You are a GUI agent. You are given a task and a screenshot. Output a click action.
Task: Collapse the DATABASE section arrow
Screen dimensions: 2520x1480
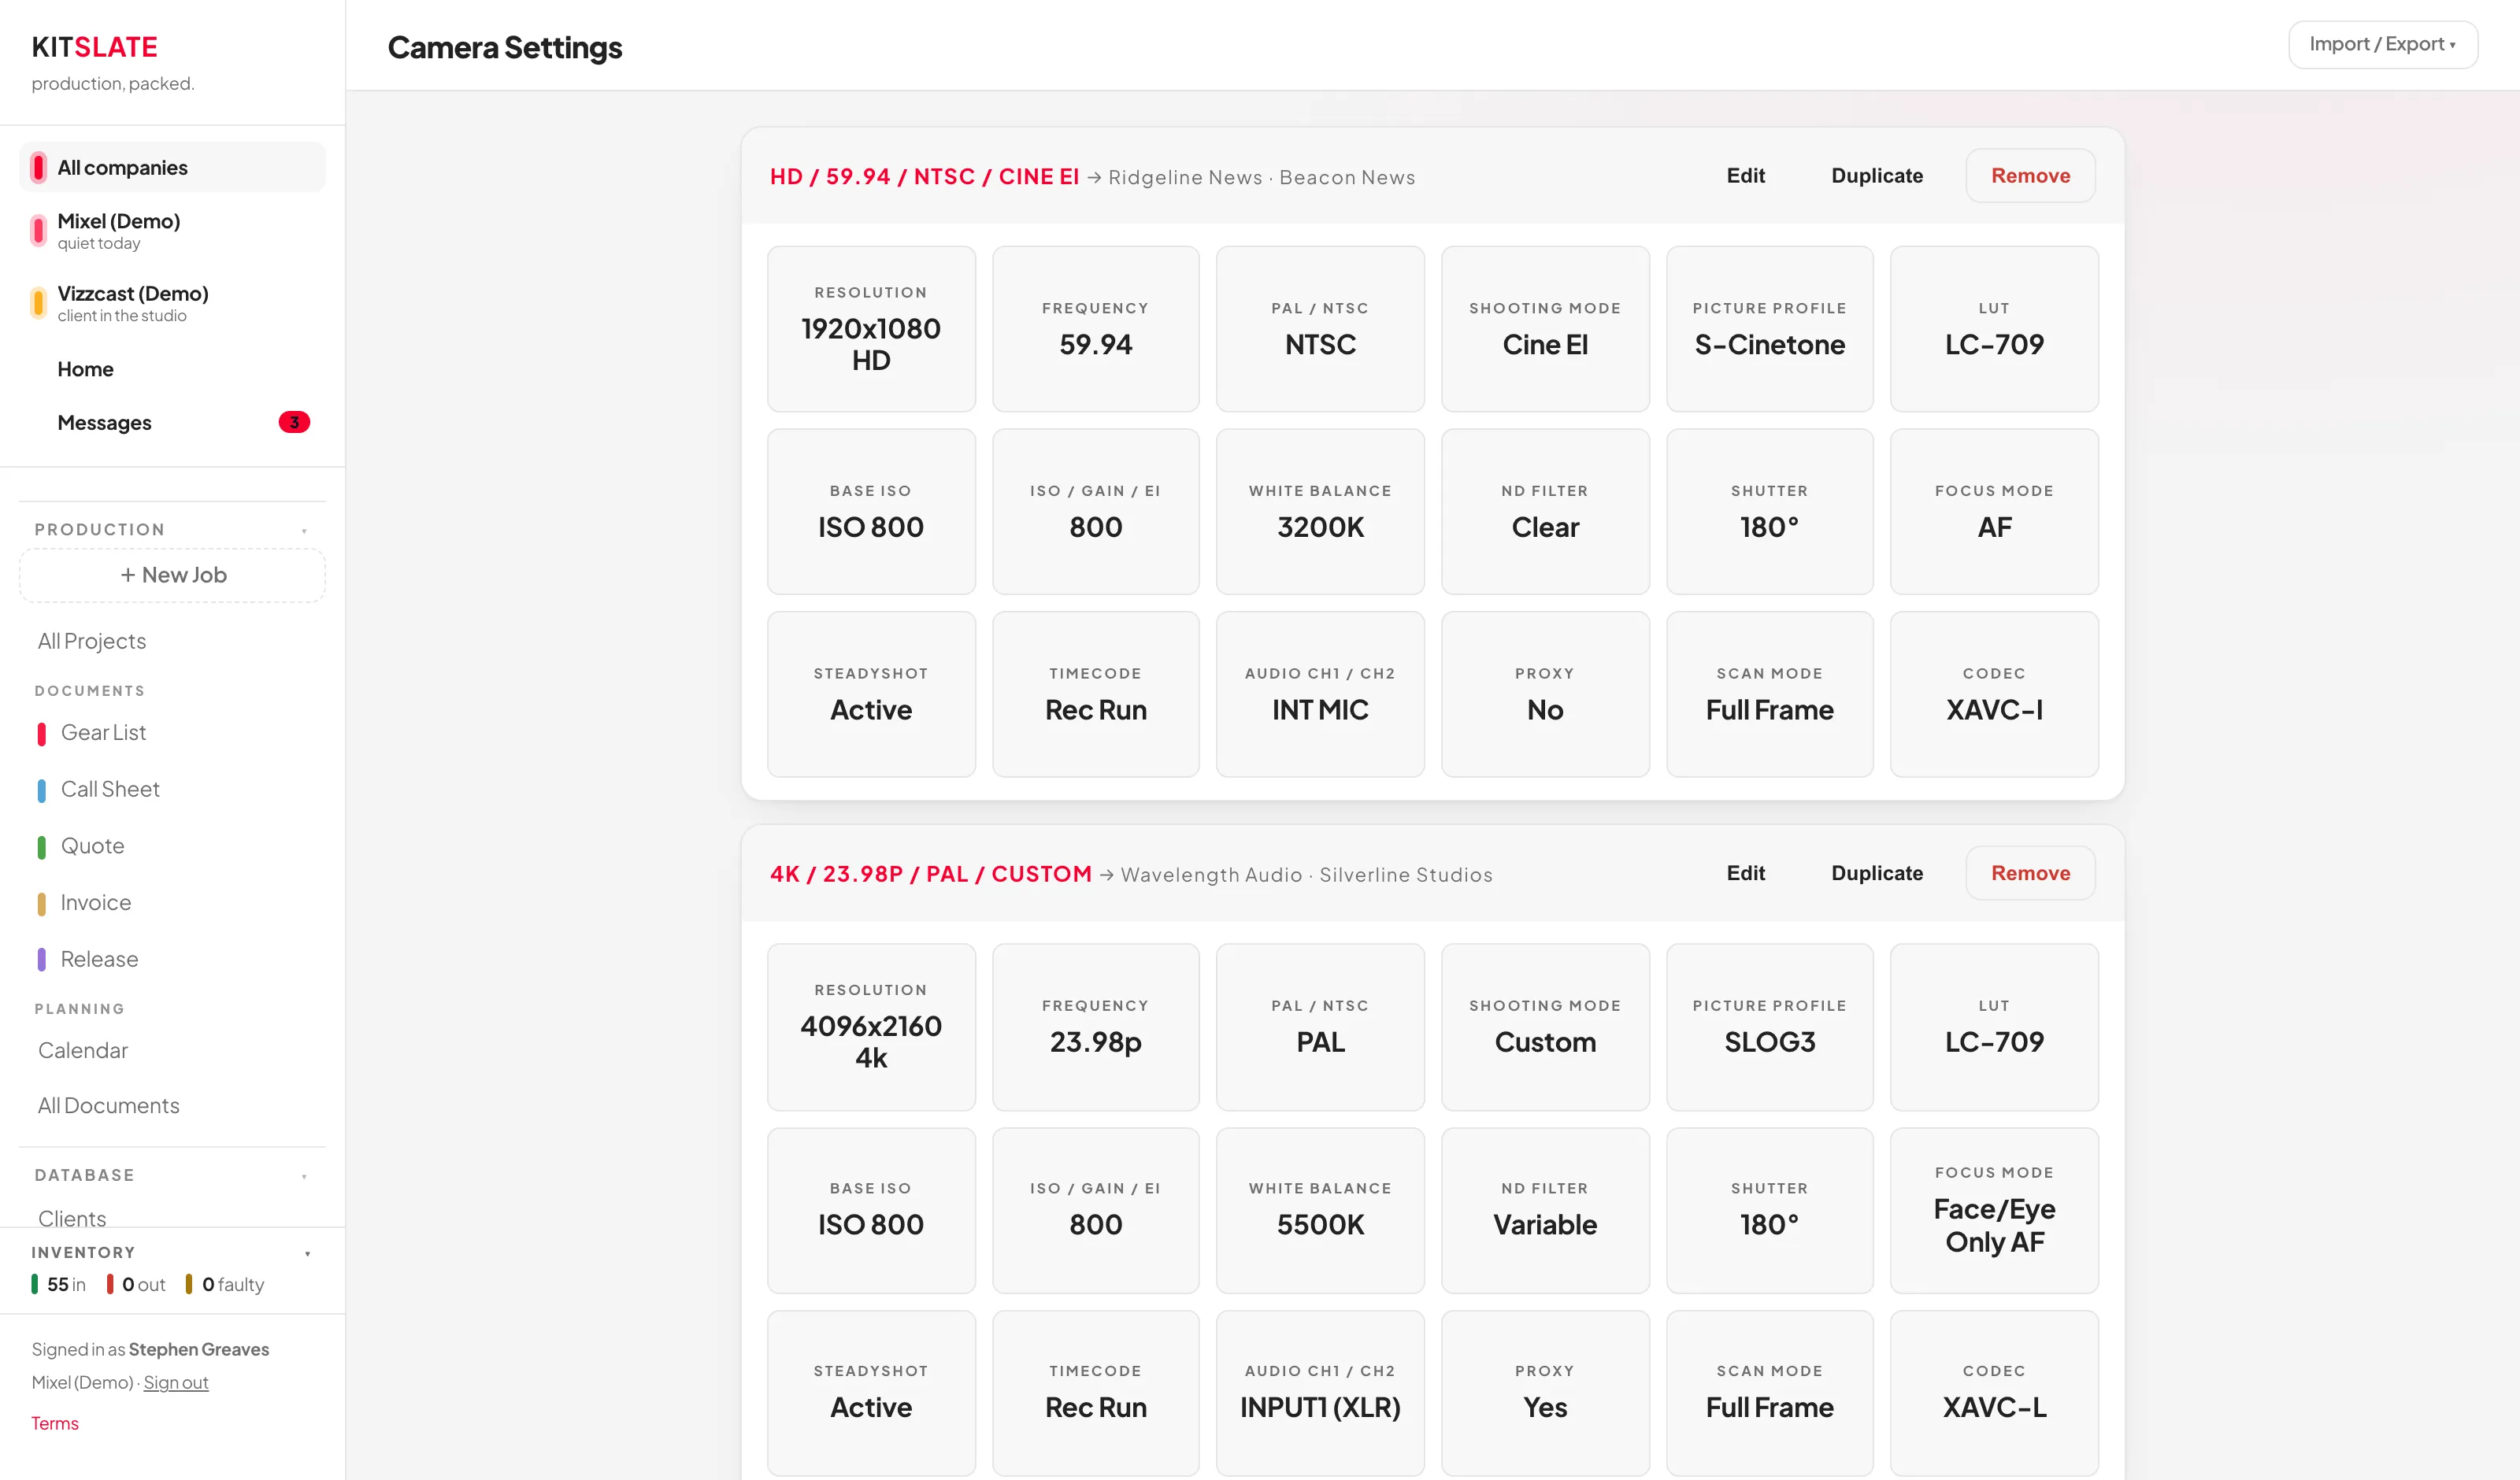pyautogui.click(x=304, y=1176)
